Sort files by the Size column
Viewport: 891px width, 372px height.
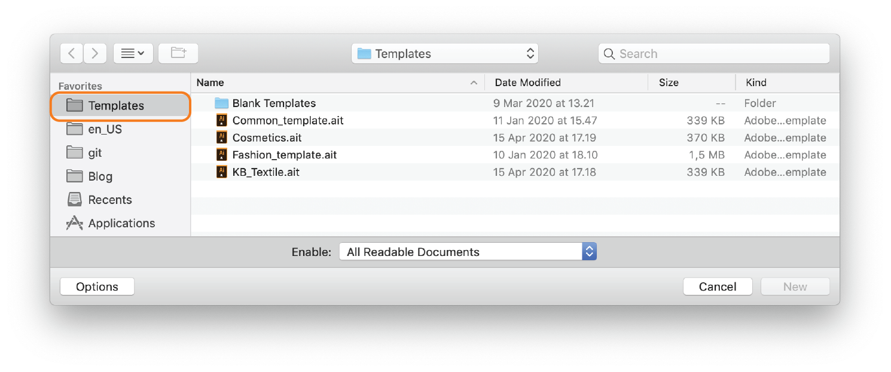click(692, 83)
